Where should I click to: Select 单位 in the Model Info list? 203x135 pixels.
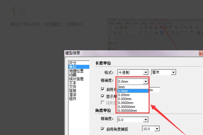[x=79, y=67]
